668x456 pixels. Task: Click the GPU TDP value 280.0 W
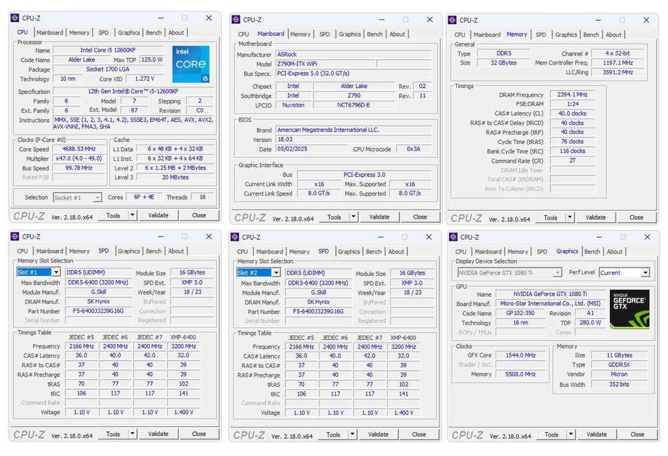[x=590, y=323]
